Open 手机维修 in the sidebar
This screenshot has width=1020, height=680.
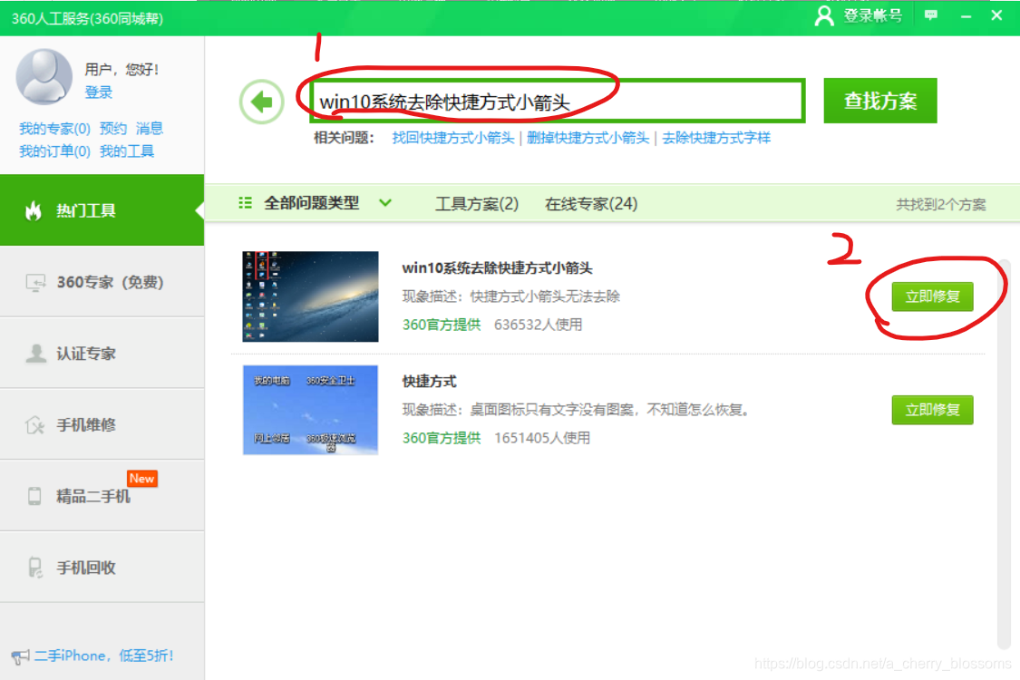click(x=102, y=425)
